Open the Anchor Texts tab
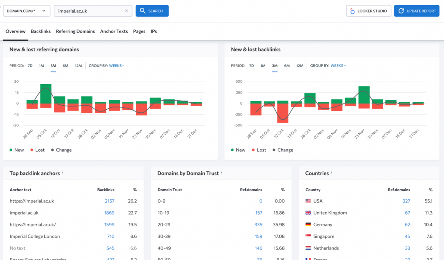The width and height of the screenshot is (444, 260). 114,31
